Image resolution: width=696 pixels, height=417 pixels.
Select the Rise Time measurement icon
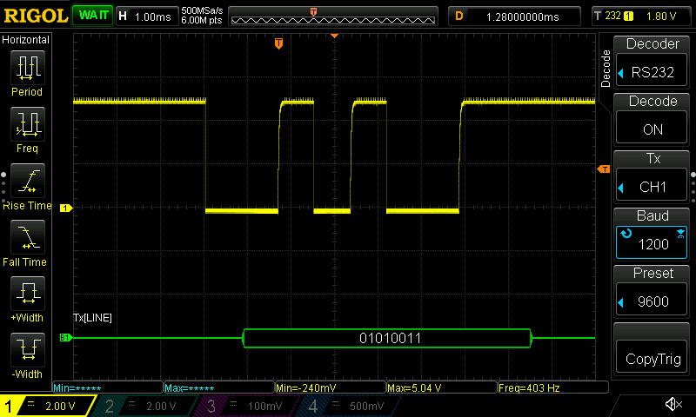pos(28,181)
